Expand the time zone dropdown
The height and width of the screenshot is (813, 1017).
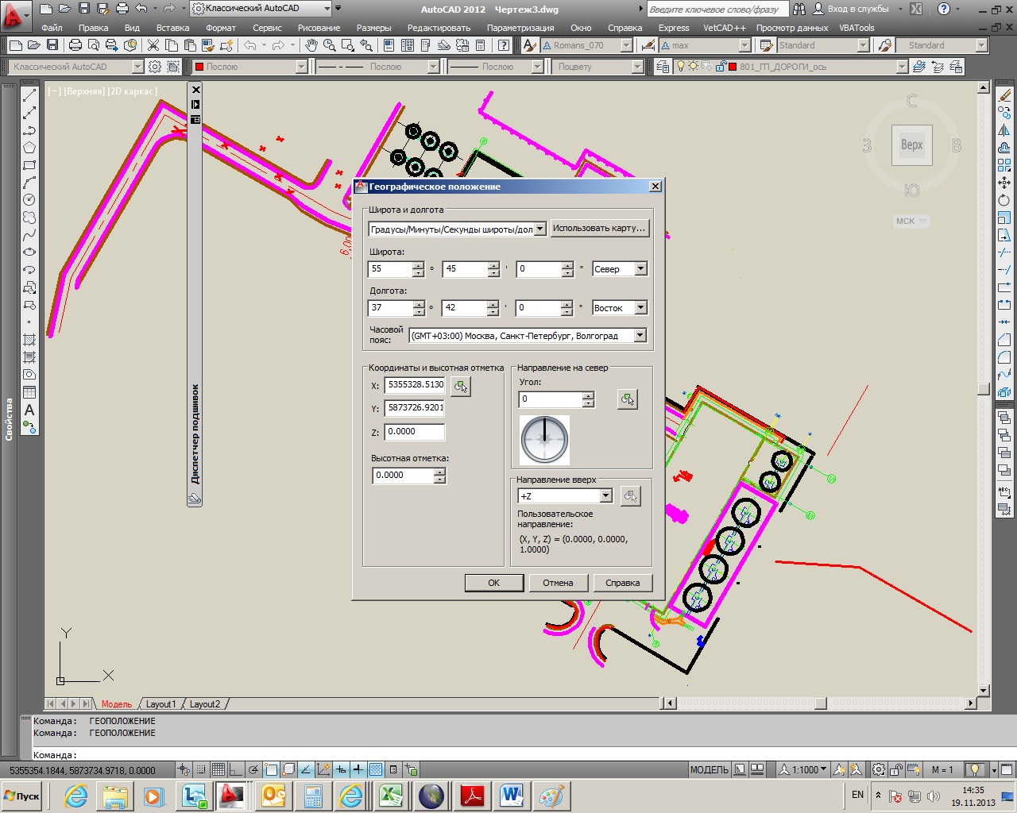(640, 336)
